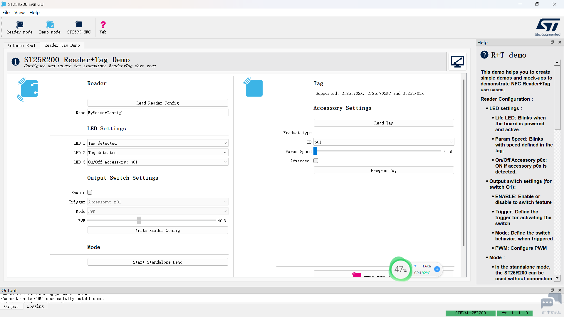This screenshot has height=317, width=564.
Task: Click the Read Tag button
Action: pos(384,123)
